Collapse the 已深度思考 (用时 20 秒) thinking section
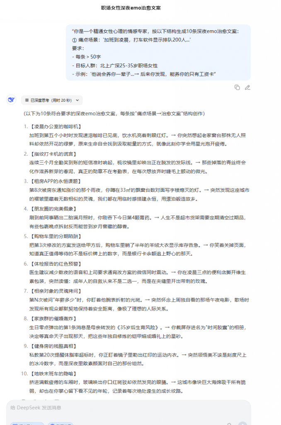 (x=52, y=100)
